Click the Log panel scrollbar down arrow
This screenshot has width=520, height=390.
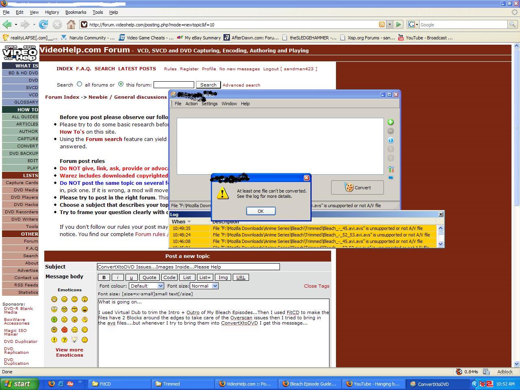click(440, 244)
